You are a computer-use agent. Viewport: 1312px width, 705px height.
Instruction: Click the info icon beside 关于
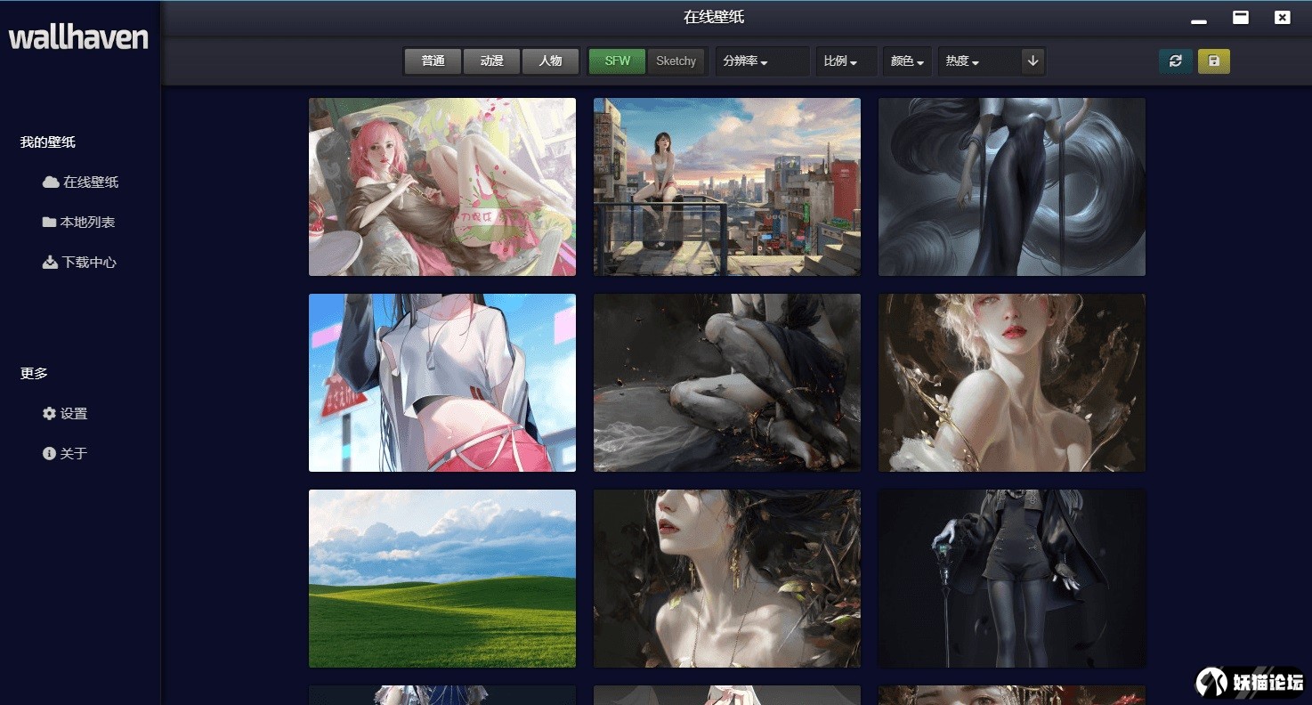click(49, 453)
